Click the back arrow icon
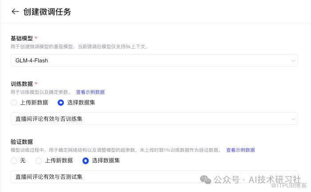Image resolution: width=311 pixels, height=192 pixels. (15, 12)
